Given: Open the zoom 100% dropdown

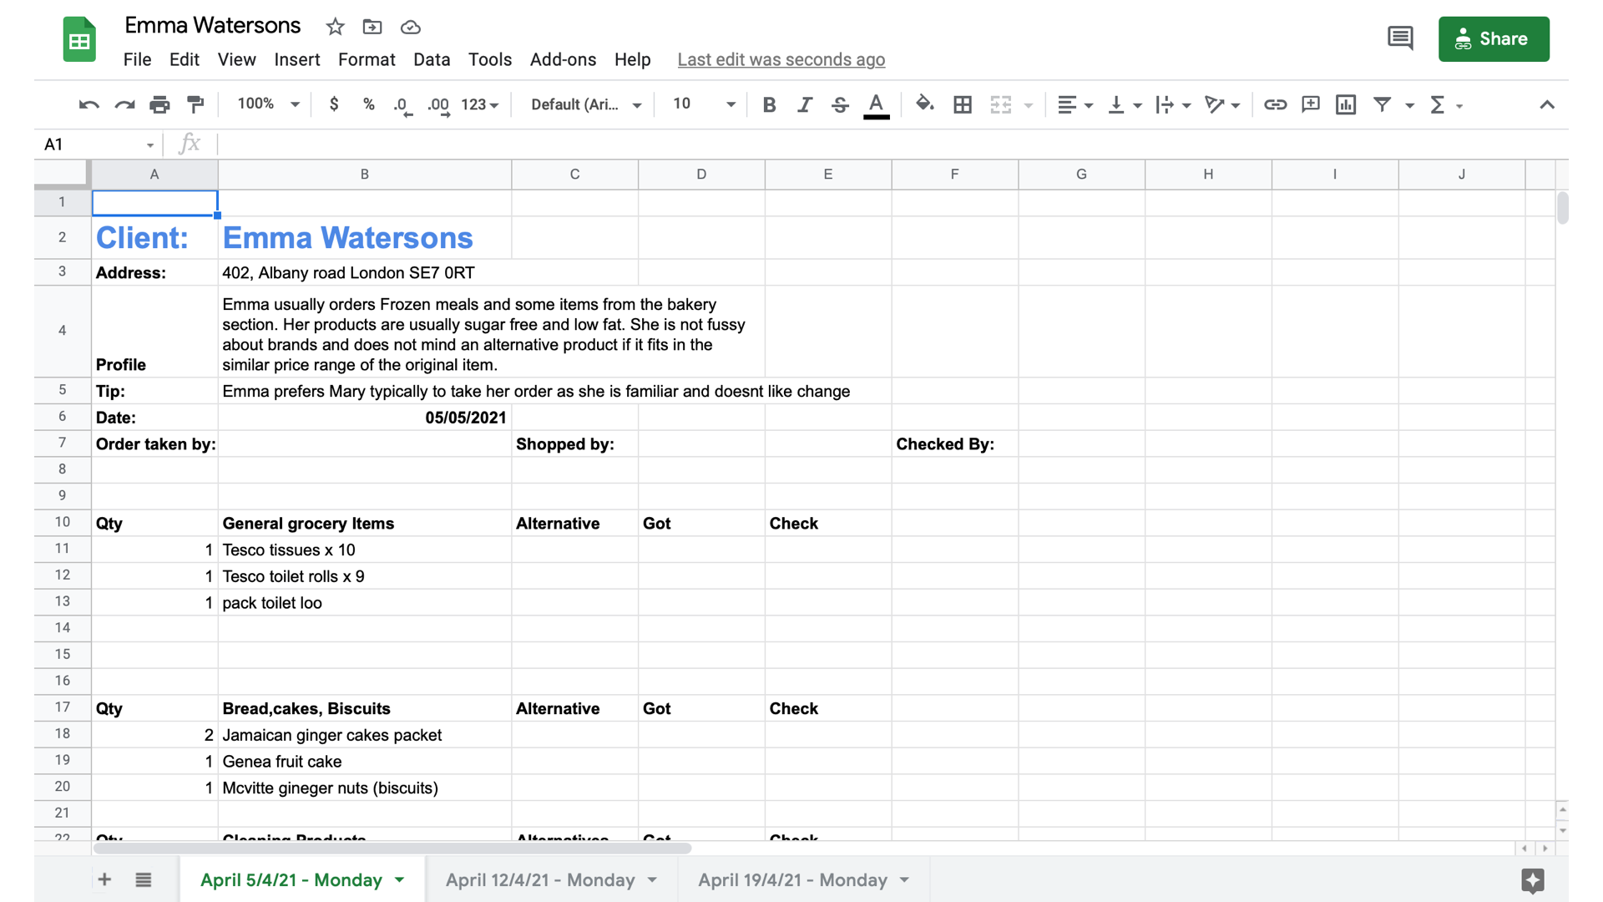Looking at the screenshot, I should pyautogui.click(x=268, y=104).
